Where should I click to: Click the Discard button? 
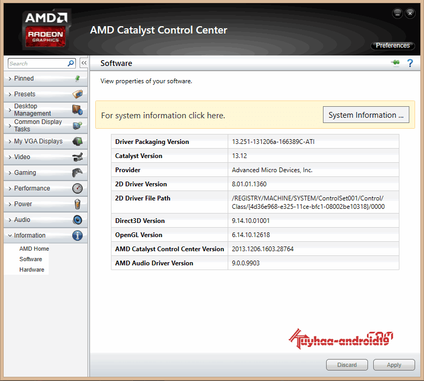(x=347, y=365)
